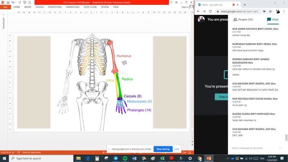Go back in Chrome

[198, 11]
